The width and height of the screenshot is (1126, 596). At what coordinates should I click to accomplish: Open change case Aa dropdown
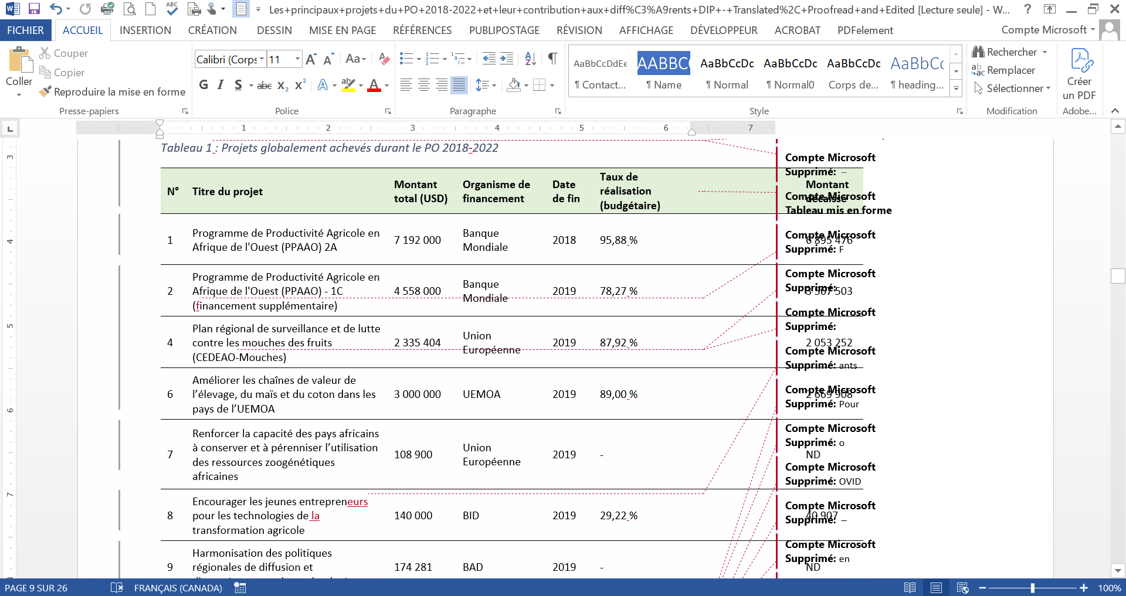tap(355, 59)
